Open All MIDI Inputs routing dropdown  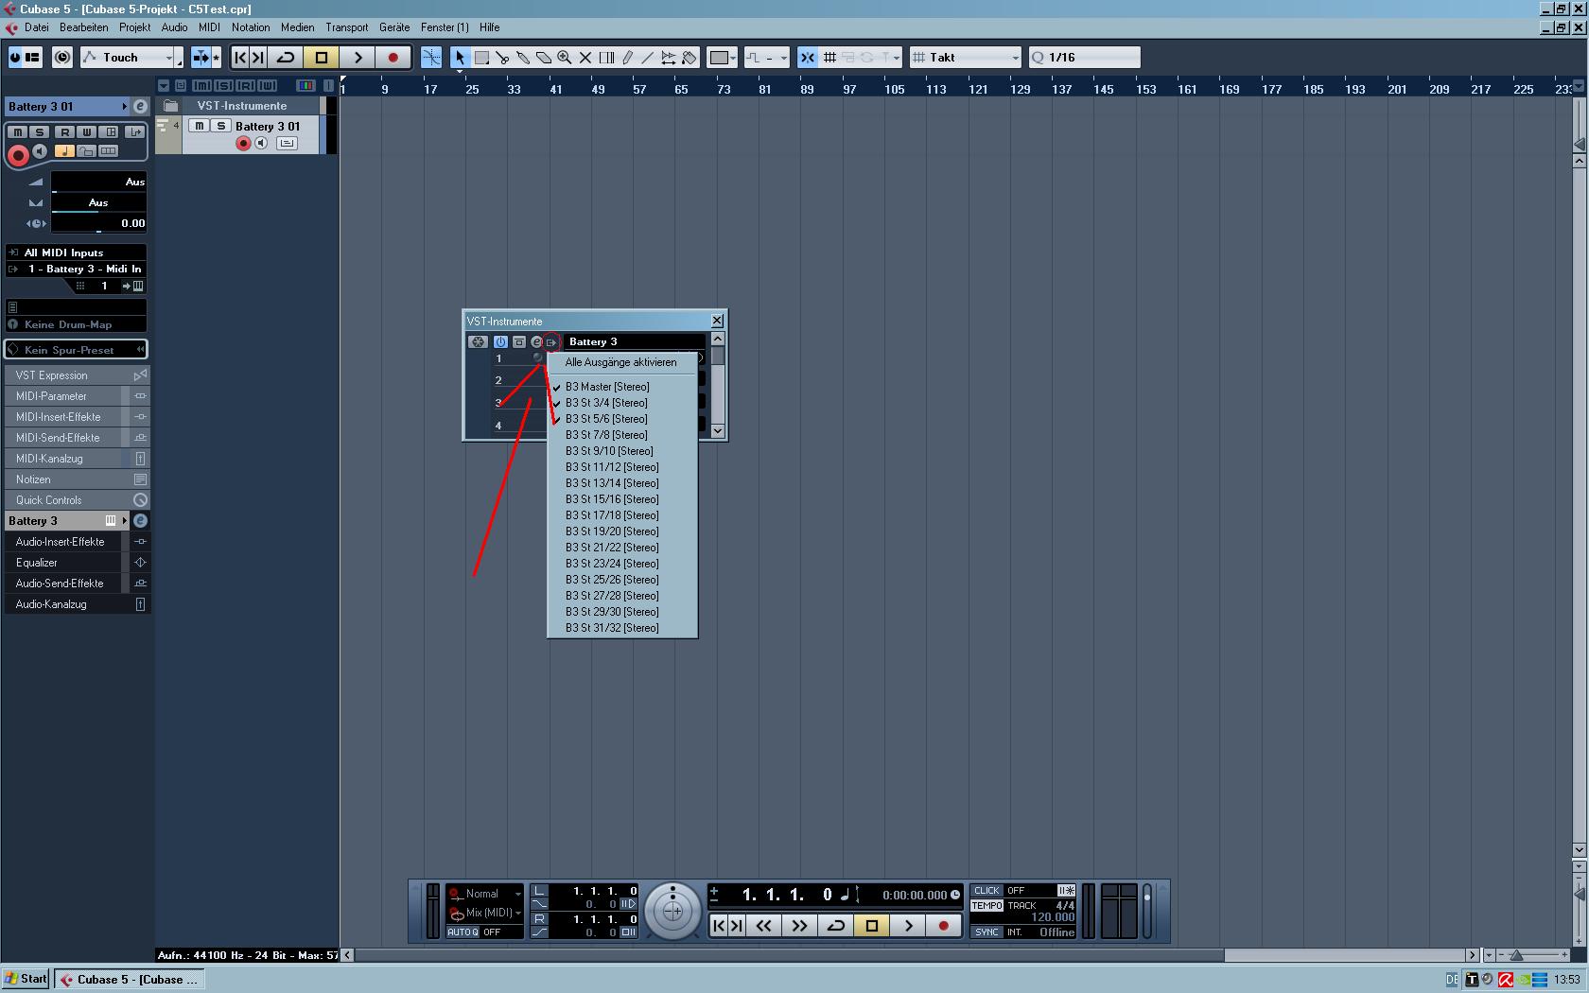(77, 253)
